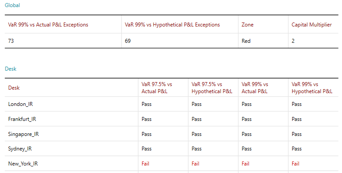Screen dimensions: 342x173
Task: Click the Desk section heading
Action: click(11, 69)
